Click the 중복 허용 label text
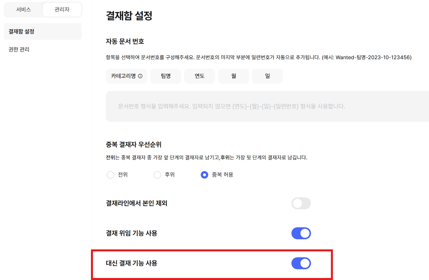Screen dimensions: 429x280 point(223,175)
